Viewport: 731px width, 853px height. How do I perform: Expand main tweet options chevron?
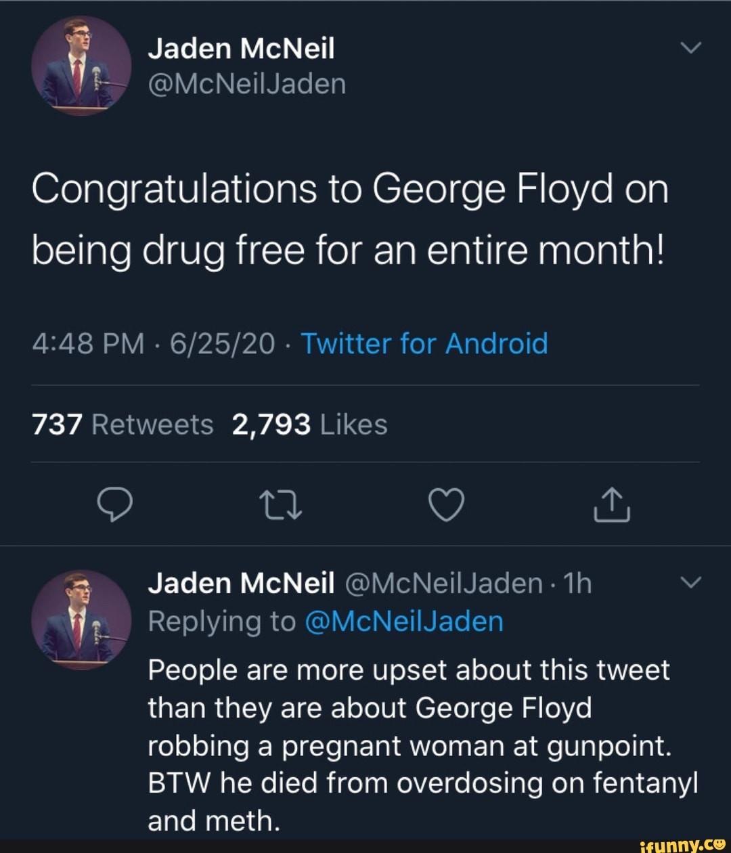(x=689, y=48)
